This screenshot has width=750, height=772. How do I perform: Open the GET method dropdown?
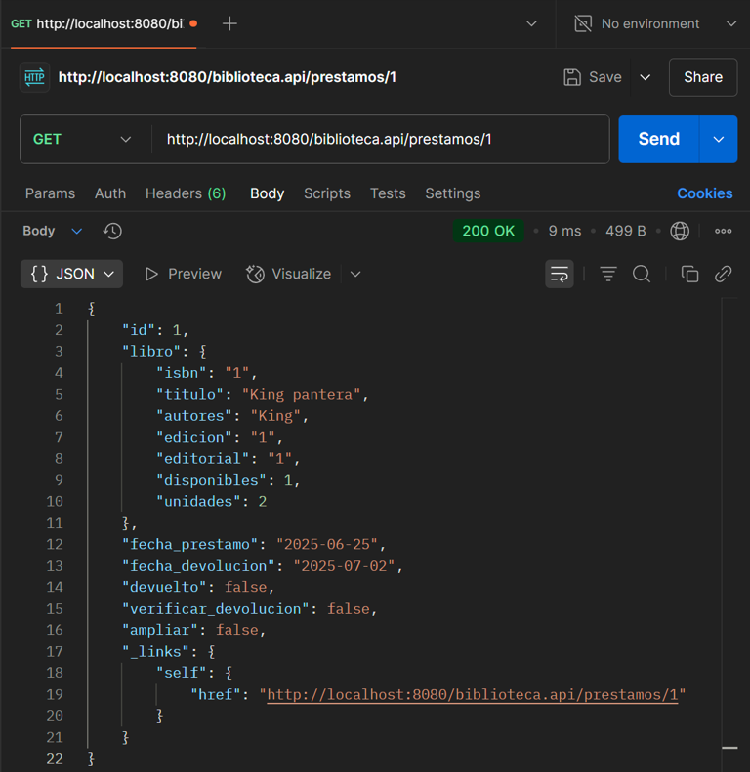click(83, 140)
